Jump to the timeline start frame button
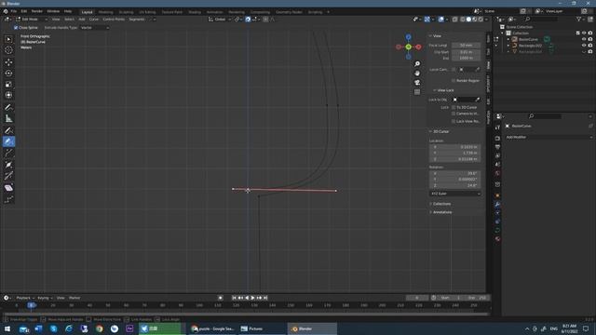This screenshot has height=335, width=596. [x=234, y=298]
